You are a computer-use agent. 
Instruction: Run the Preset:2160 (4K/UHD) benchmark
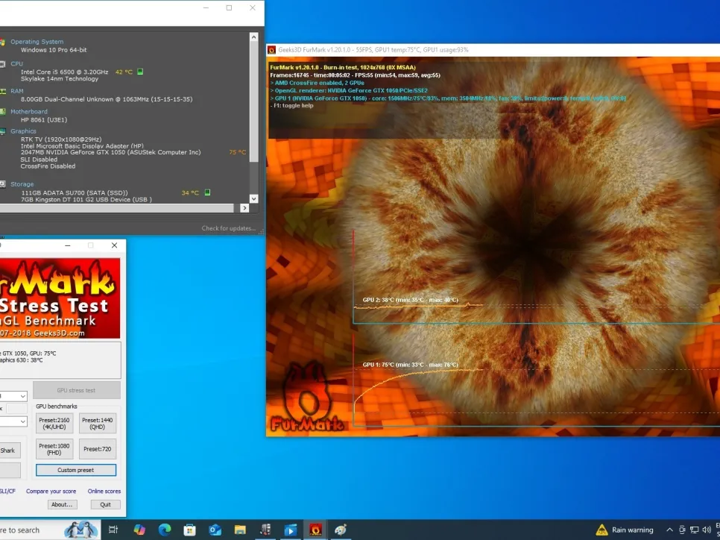point(54,423)
